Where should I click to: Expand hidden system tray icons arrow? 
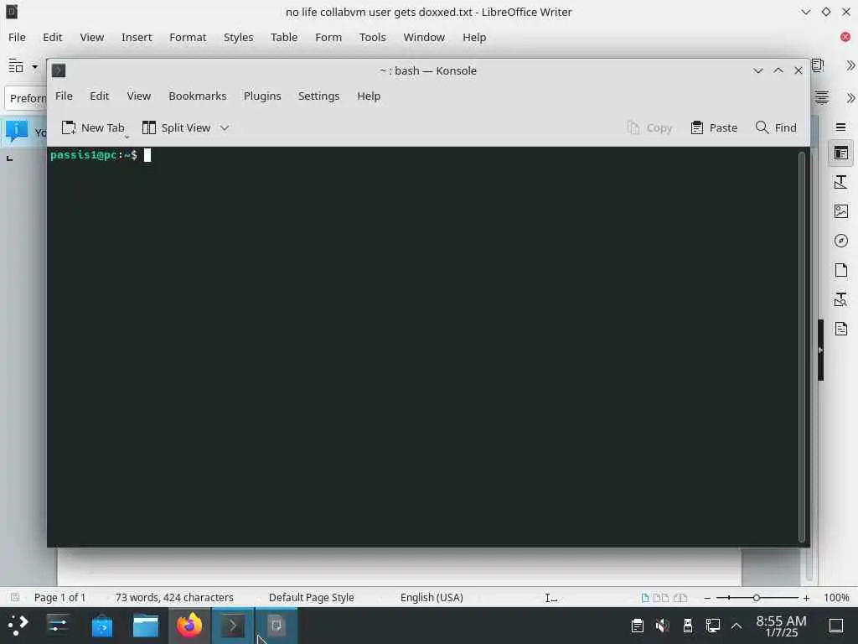coord(737,626)
